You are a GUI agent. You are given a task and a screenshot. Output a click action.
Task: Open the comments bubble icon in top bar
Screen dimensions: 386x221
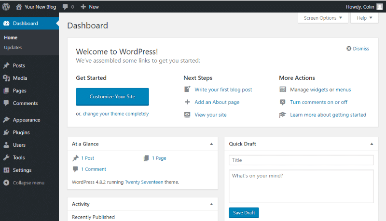tap(66, 7)
